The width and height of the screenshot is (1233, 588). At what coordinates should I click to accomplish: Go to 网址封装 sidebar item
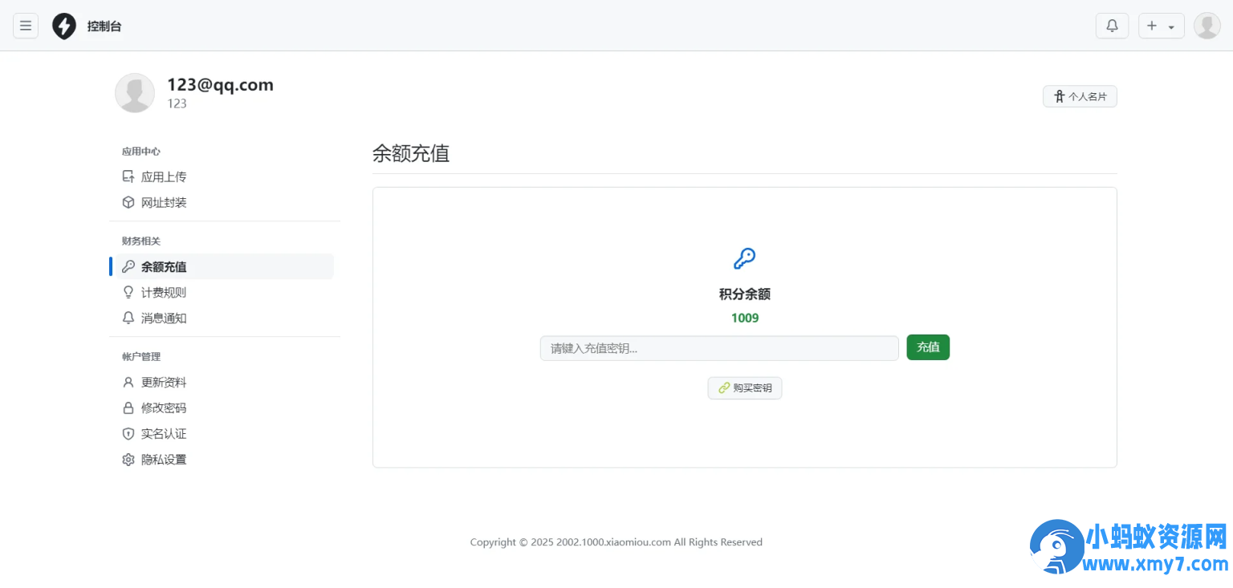pyautogui.click(x=164, y=202)
